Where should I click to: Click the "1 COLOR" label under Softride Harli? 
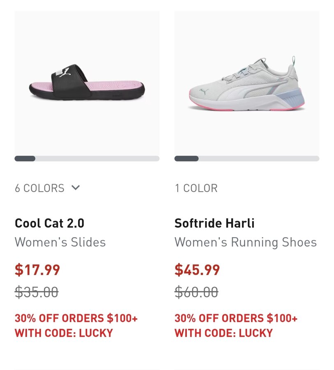[x=196, y=188]
